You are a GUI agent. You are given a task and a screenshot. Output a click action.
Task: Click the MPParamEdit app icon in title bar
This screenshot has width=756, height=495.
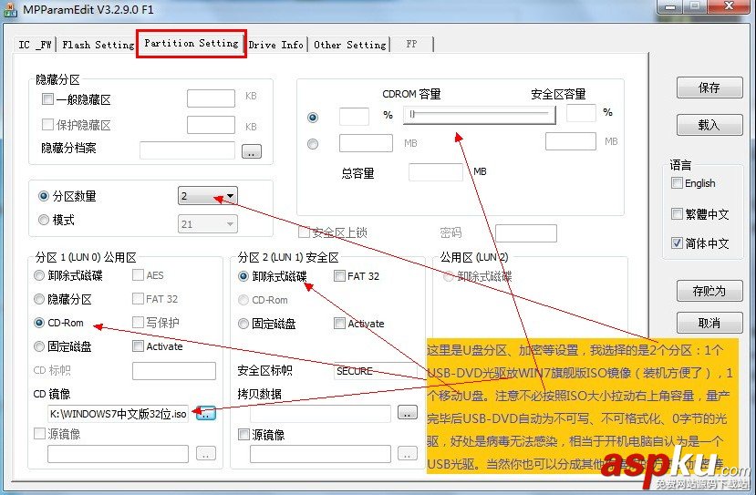pos(10,10)
